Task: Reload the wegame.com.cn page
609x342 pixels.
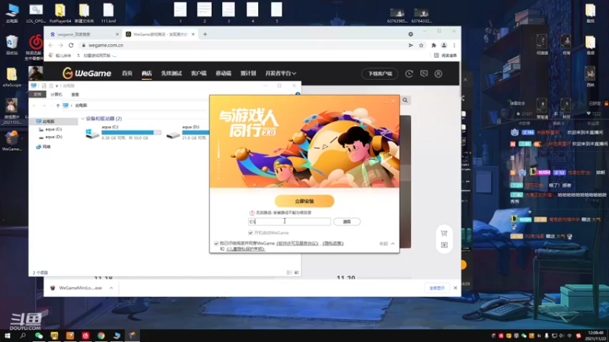Action: (x=71, y=46)
